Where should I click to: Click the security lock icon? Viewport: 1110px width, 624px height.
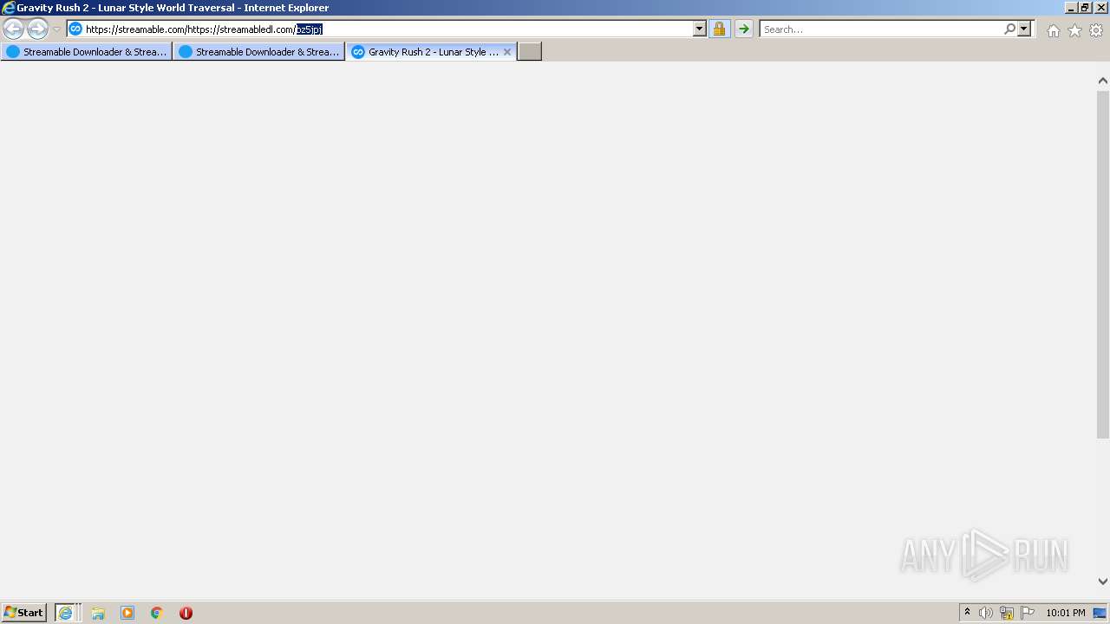[x=719, y=29]
